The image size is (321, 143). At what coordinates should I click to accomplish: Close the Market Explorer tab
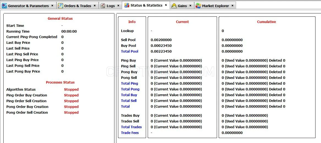[x=232, y=6]
